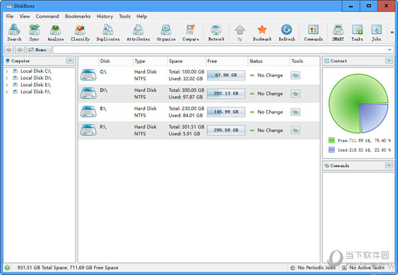Click the F:\ drive icon in list
Image resolution: width=398 pixels, height=275 pixels.
pyautogui.click(x=88, y=130)
